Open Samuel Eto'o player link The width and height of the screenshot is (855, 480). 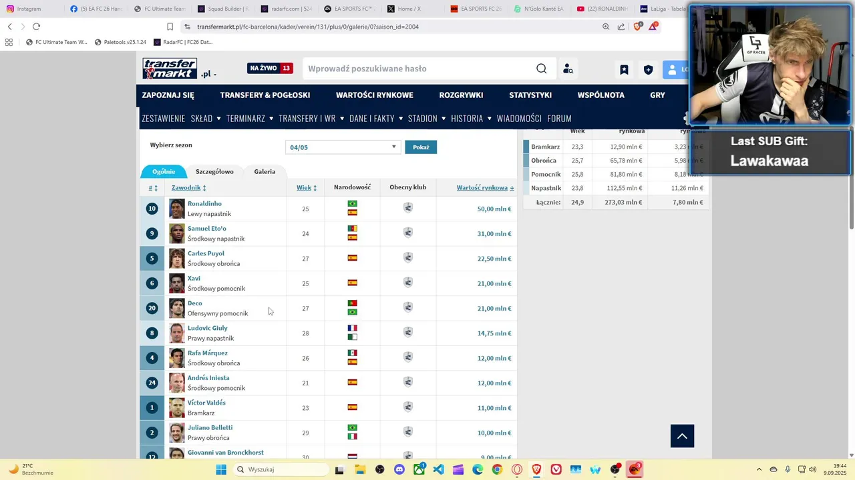pos(207,229)
